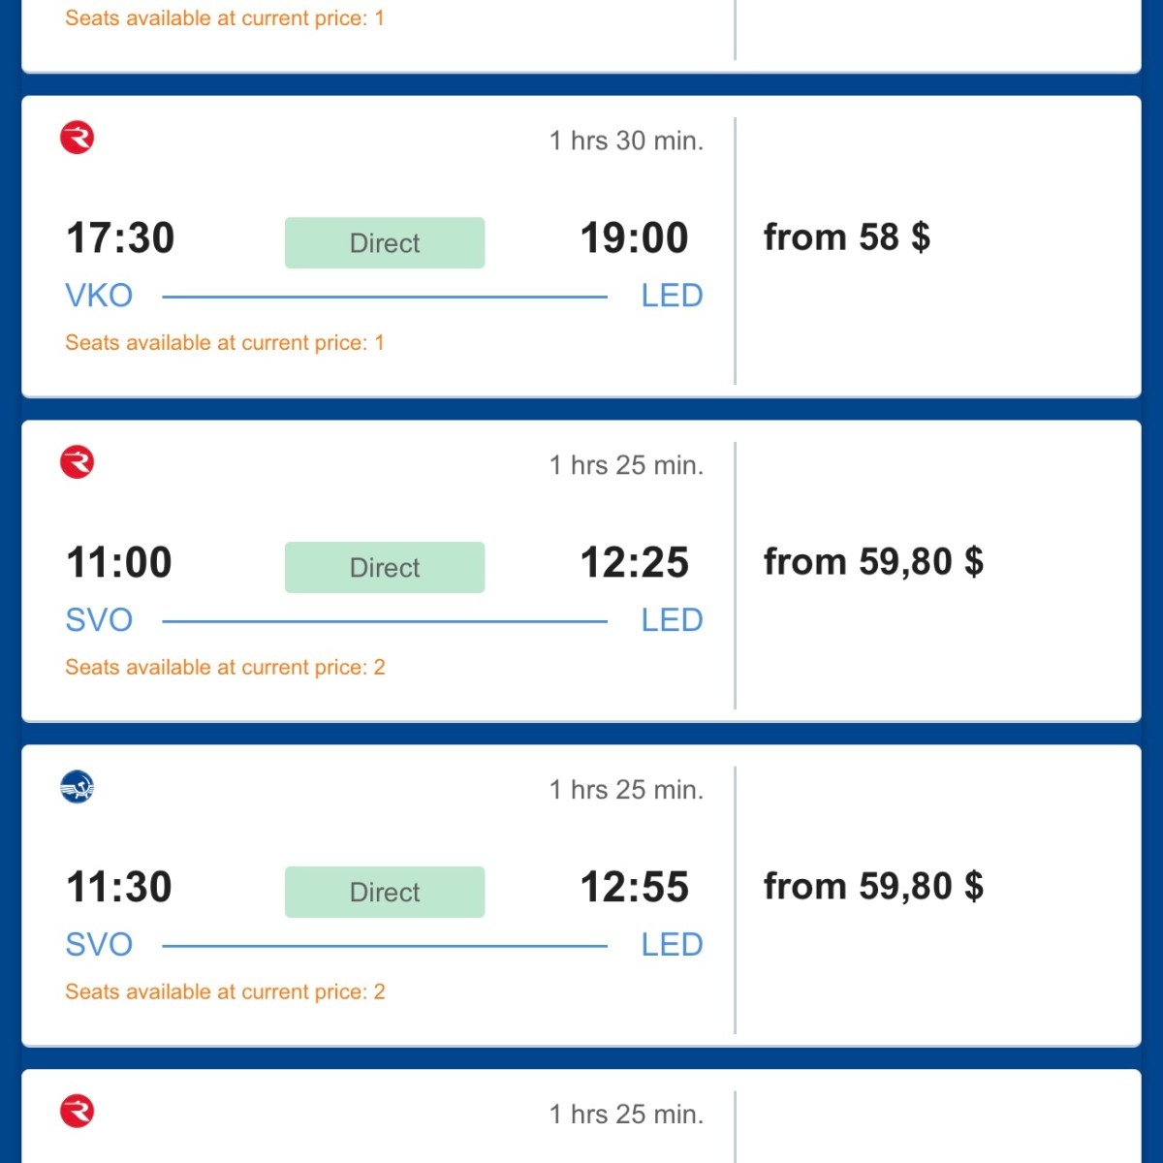Select the Direct badge on 17:30 flight
The image size is (1163, 1163).
click(x=385, y=243)
